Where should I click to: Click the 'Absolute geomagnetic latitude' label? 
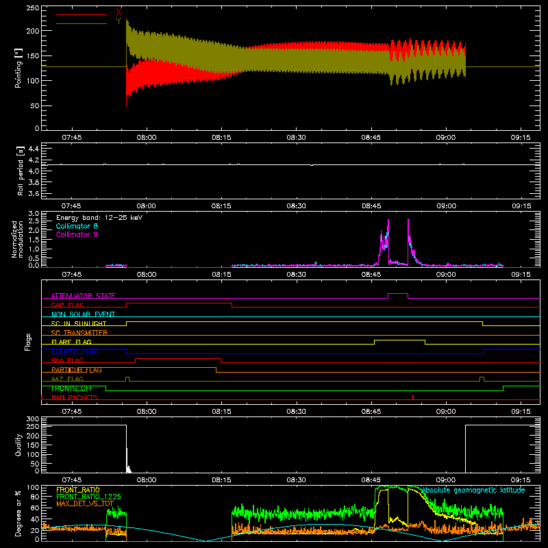pos(473,490)
